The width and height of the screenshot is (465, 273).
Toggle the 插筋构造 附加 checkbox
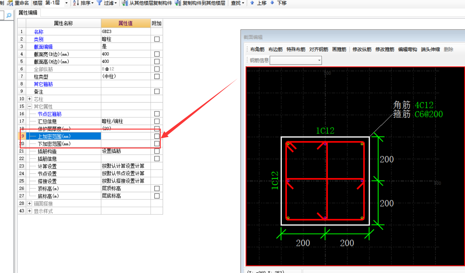(x=157, y=151)
